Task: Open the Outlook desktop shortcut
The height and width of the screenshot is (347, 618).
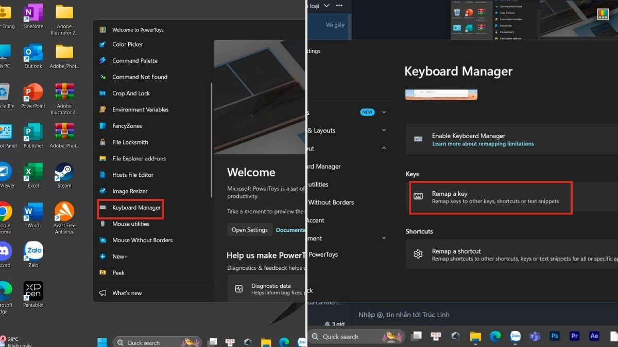Action: click(33, 56)
